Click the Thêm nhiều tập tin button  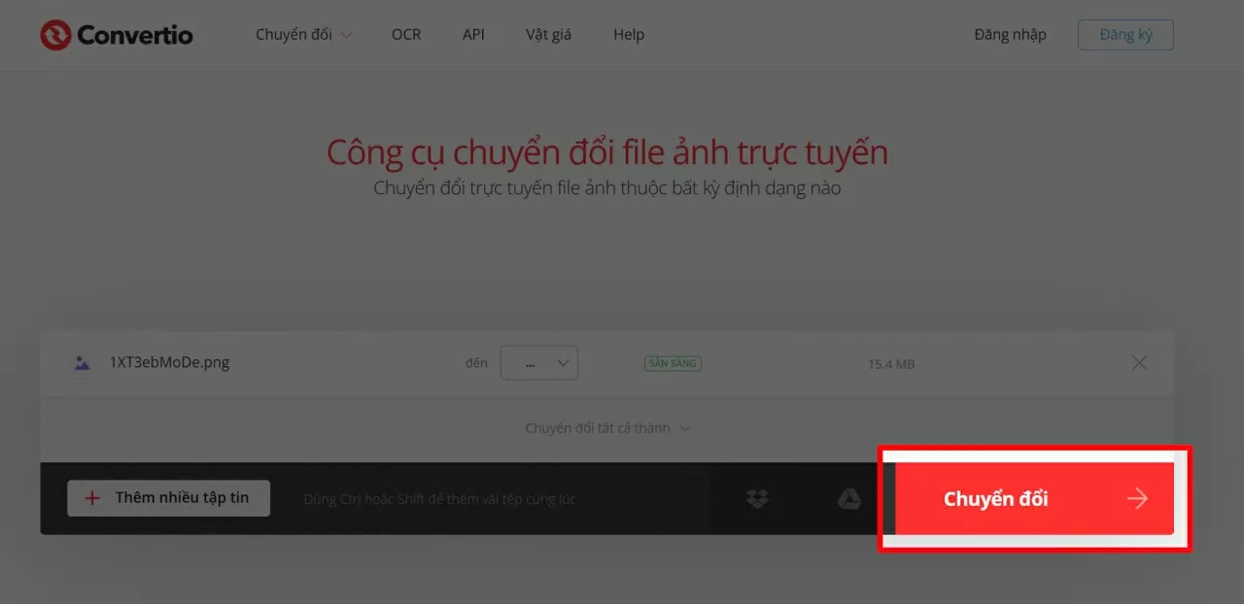(168, 497)
